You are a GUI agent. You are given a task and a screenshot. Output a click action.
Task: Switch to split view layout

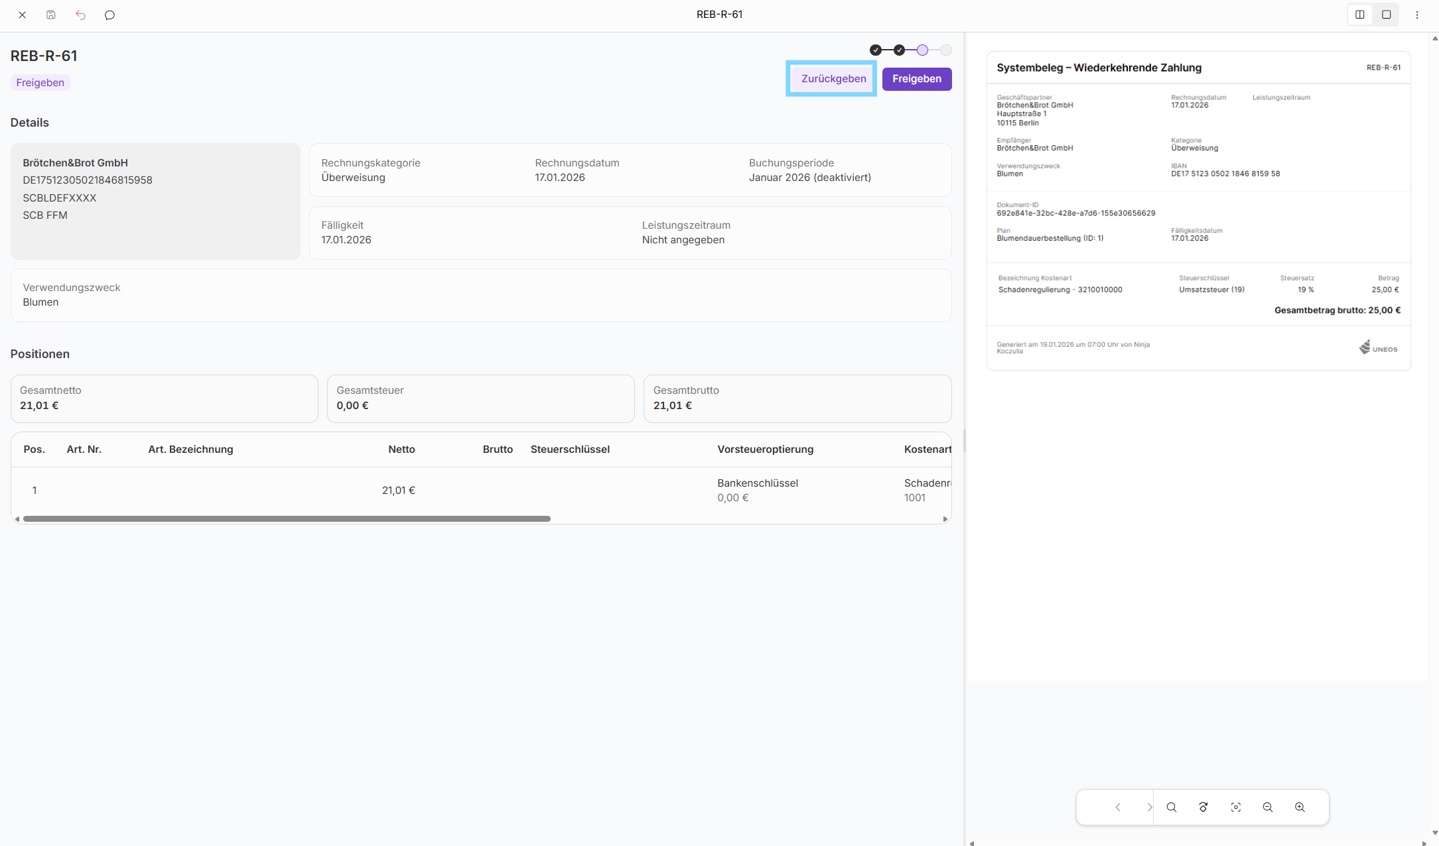click(1359, 15)
